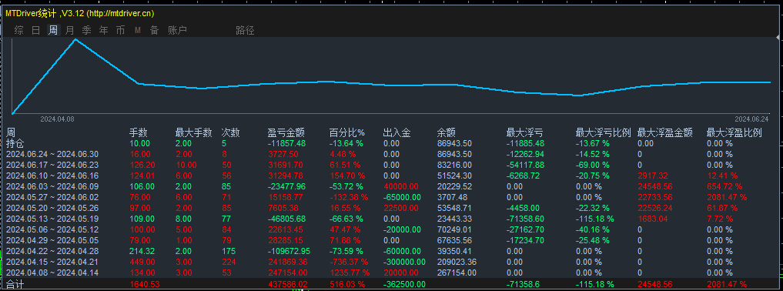Select the 币 currency tab
The image size is (783, 291).
(x=120, y=31)
